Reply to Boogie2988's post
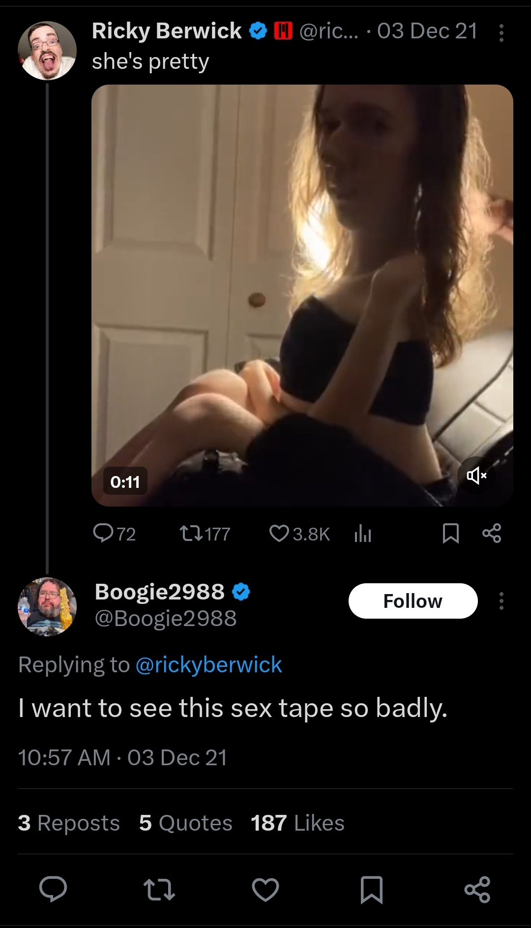 53,890
